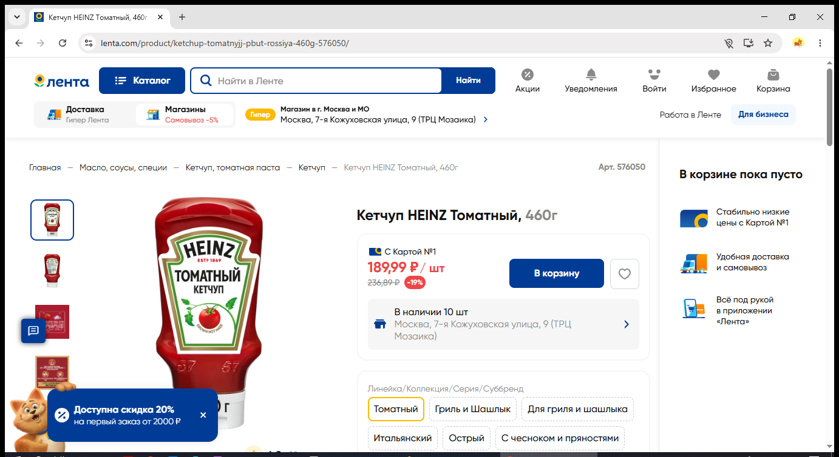Click the Лента app phone icon
This screenshot has width=839, height=457.
pyautogui.click(x=694, y=309)
